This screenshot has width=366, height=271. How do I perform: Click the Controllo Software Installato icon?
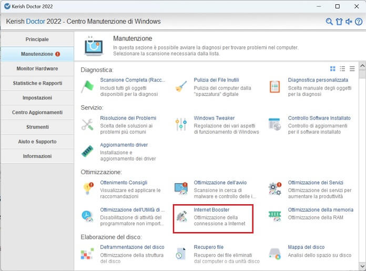click(274, 124)
